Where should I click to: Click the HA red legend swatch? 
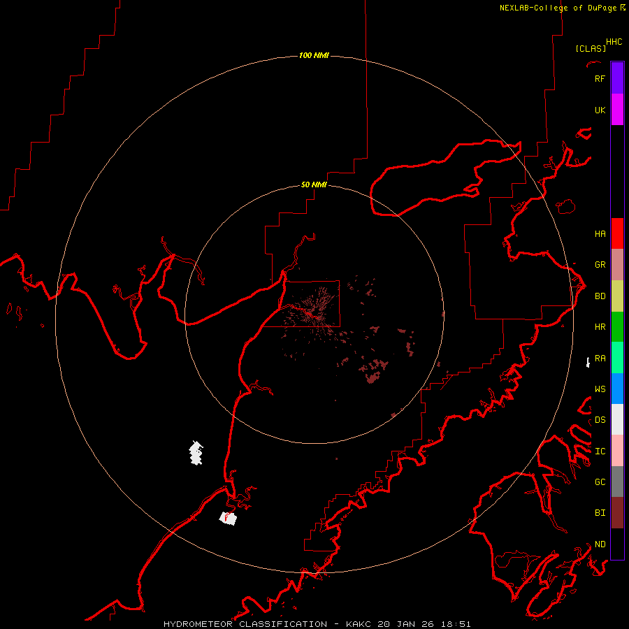pos(617,233)
